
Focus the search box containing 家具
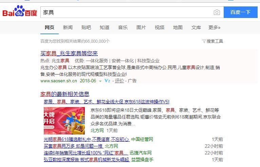coord(127,12)
